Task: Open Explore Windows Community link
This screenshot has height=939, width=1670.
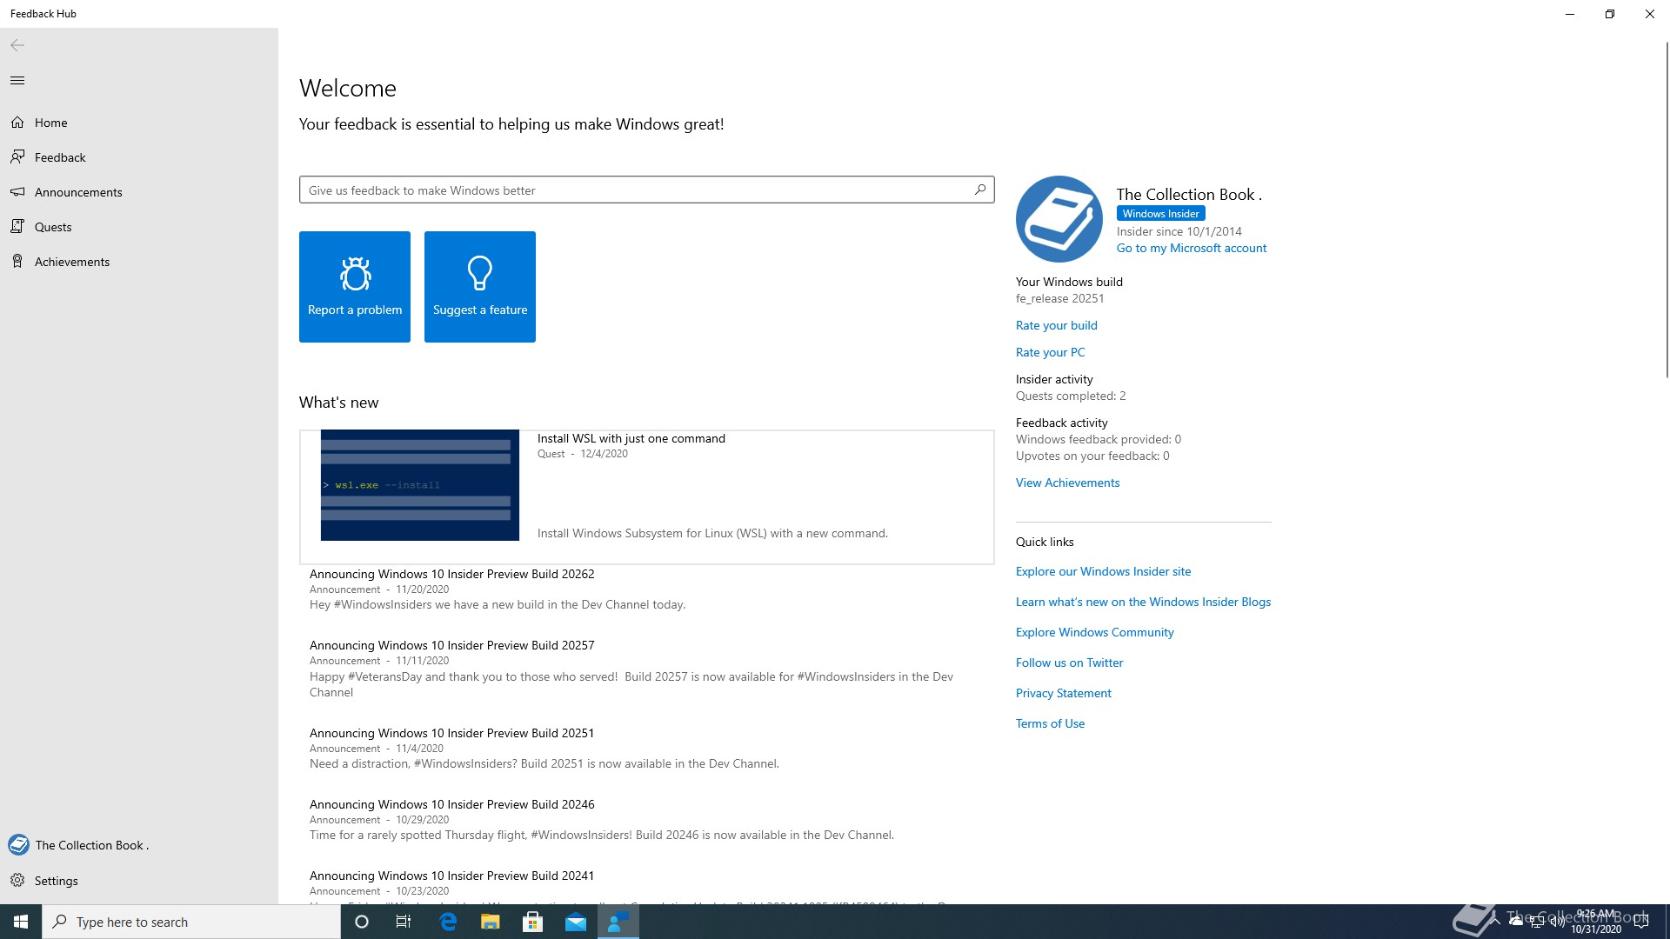Action: 1095,632
